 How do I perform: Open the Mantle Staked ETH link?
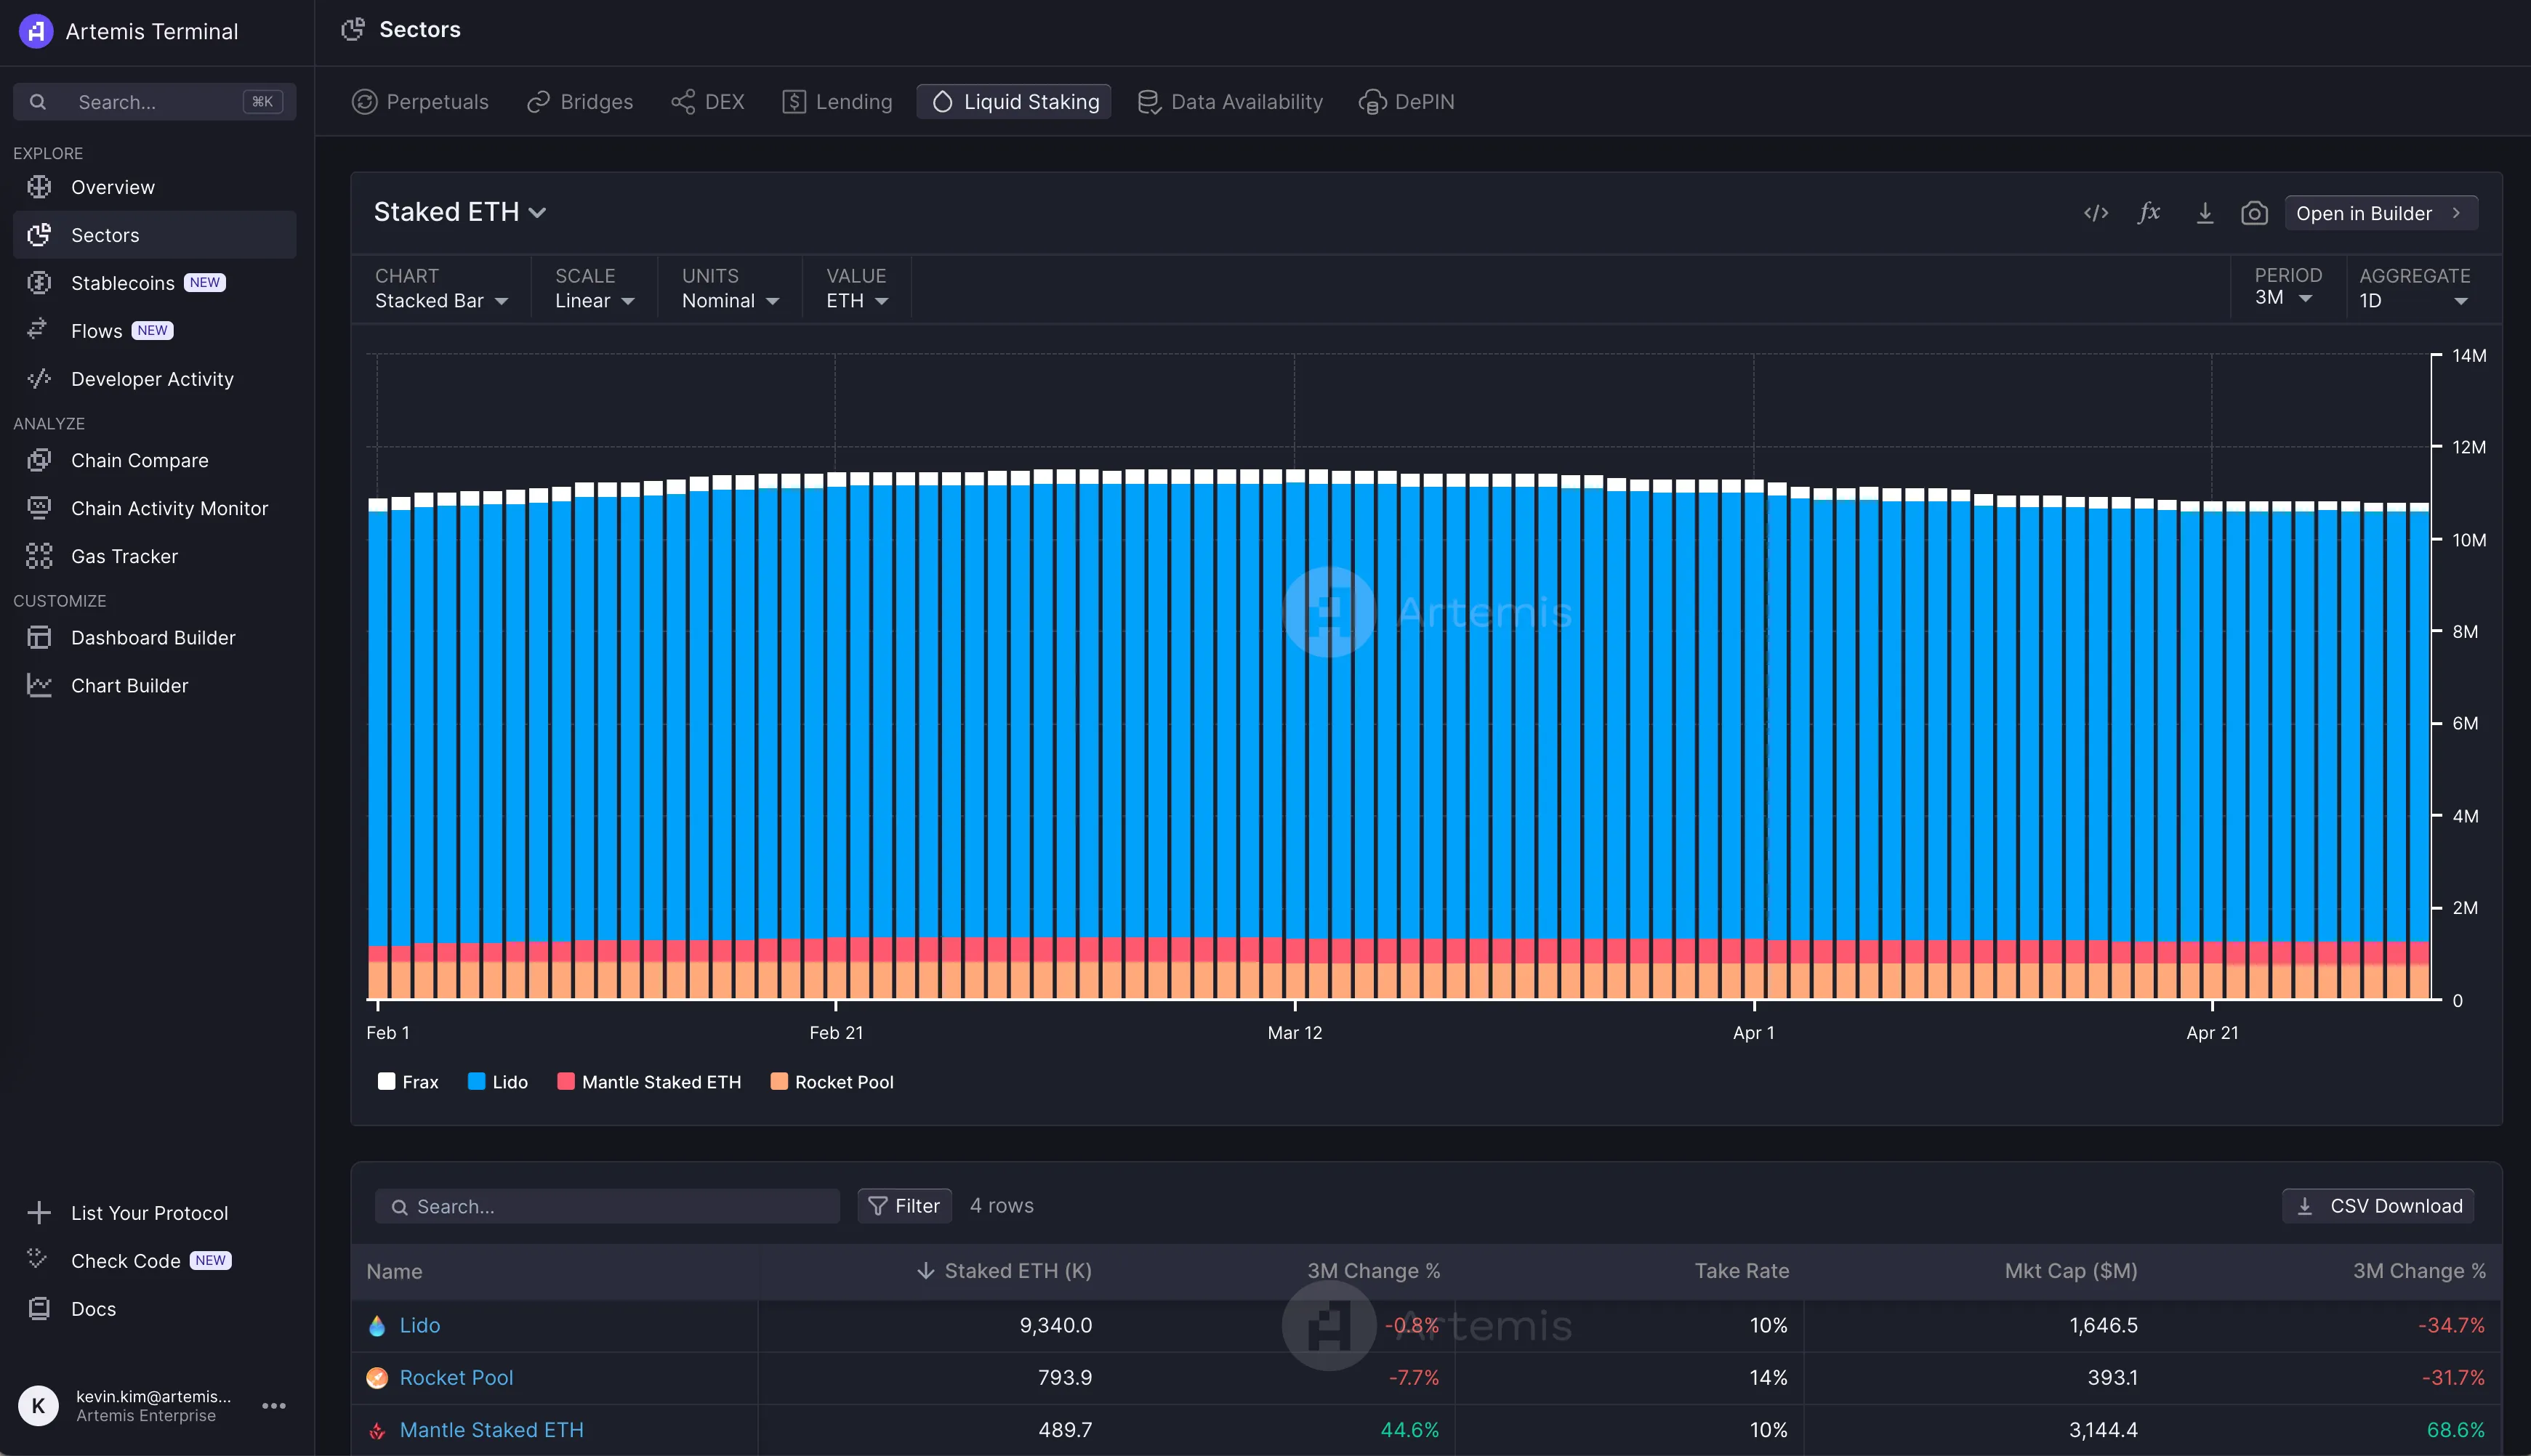(491, 1430)
